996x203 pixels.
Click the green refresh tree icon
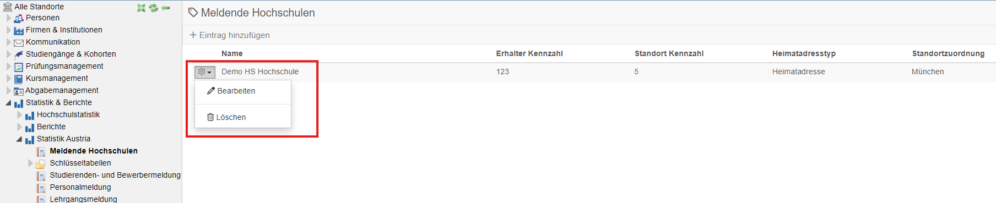click(154, 8)
